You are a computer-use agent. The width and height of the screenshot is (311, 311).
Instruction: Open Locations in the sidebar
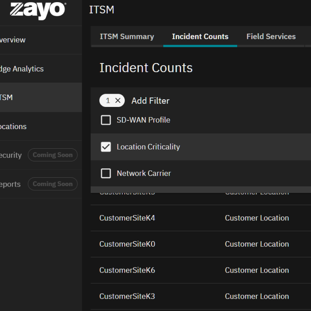[x=41, y=127]
